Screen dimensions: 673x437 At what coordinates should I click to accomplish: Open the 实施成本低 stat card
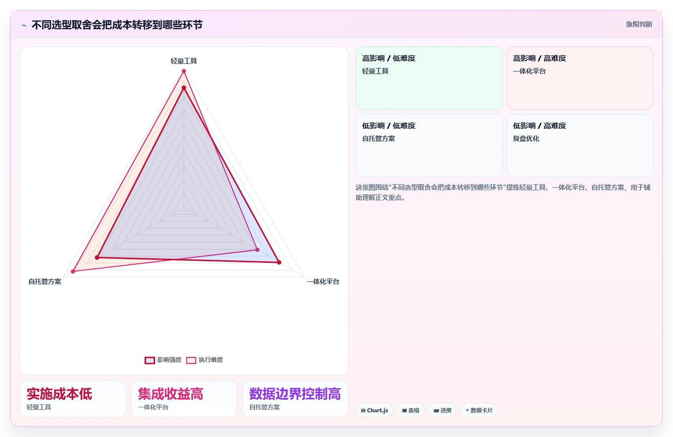tap(73, 399)
